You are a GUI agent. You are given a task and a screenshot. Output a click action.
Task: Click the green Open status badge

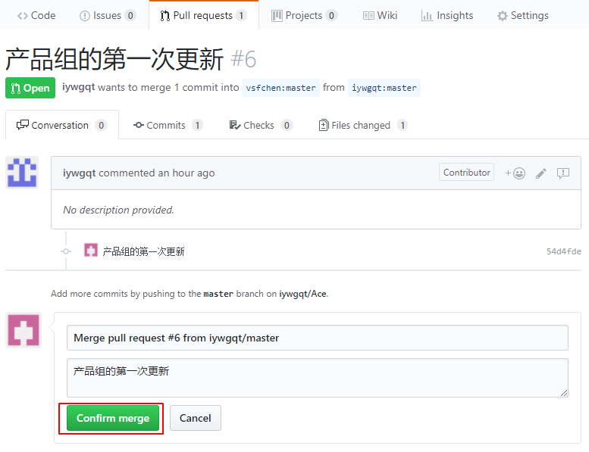tap(30, 88)
